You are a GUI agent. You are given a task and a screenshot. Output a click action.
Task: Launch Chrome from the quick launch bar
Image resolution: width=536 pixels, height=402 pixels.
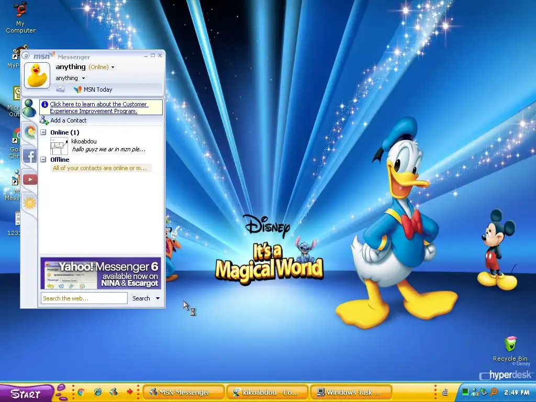pos(81,392)
